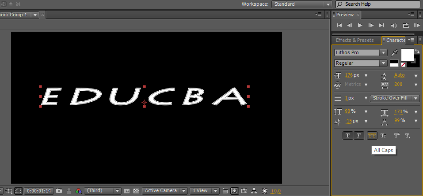Click the Search Help field
Screen dimensions: 423x196
click(377, 4)
